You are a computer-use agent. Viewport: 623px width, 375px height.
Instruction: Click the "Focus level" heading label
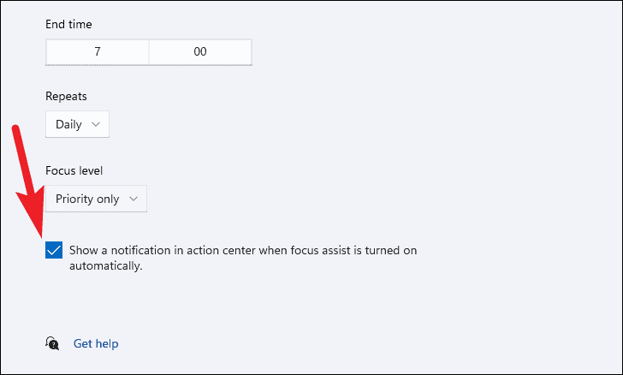[74, 170]
